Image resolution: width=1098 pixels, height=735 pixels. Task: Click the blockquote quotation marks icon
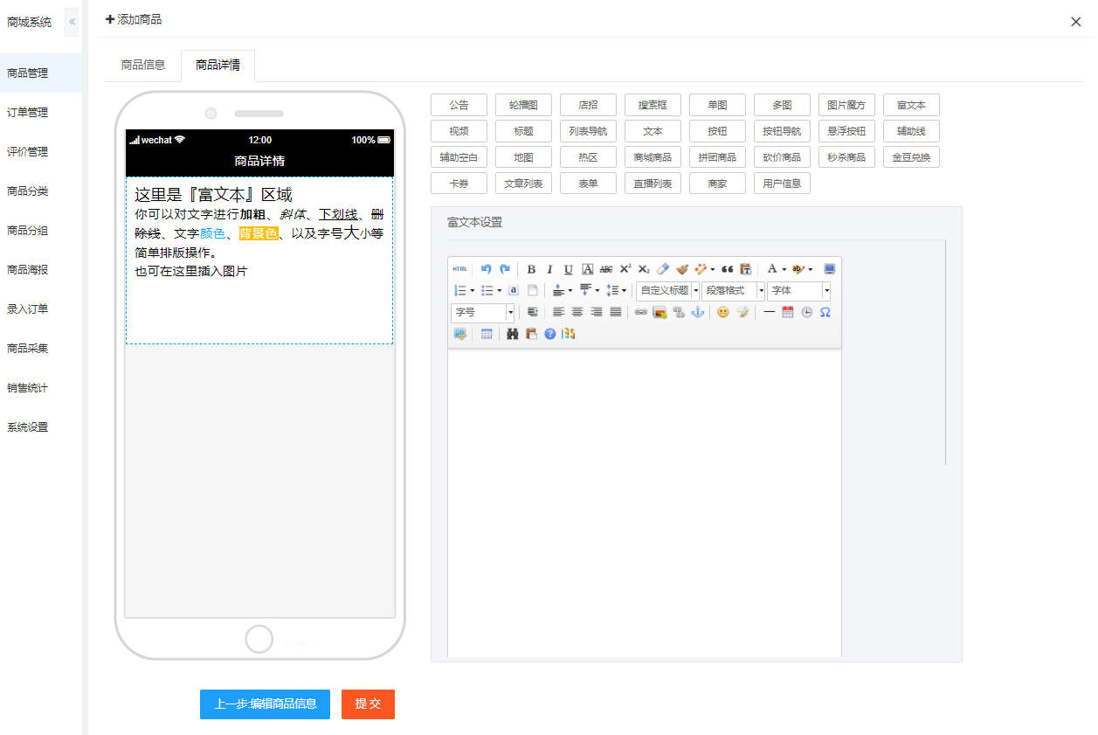(727, 269)
